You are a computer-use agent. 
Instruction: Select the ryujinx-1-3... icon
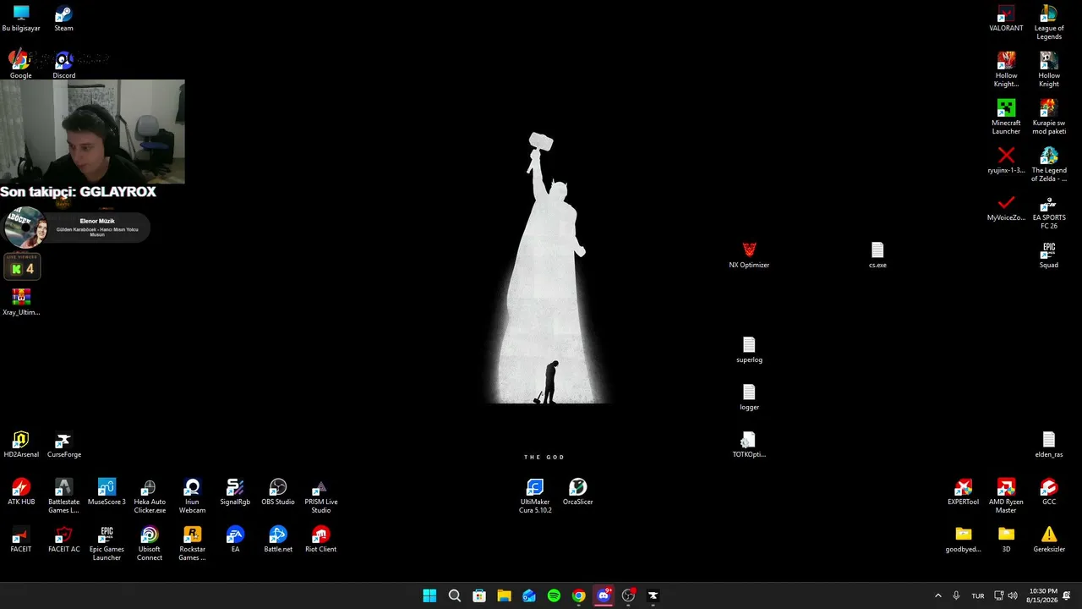pos(1006,161)
